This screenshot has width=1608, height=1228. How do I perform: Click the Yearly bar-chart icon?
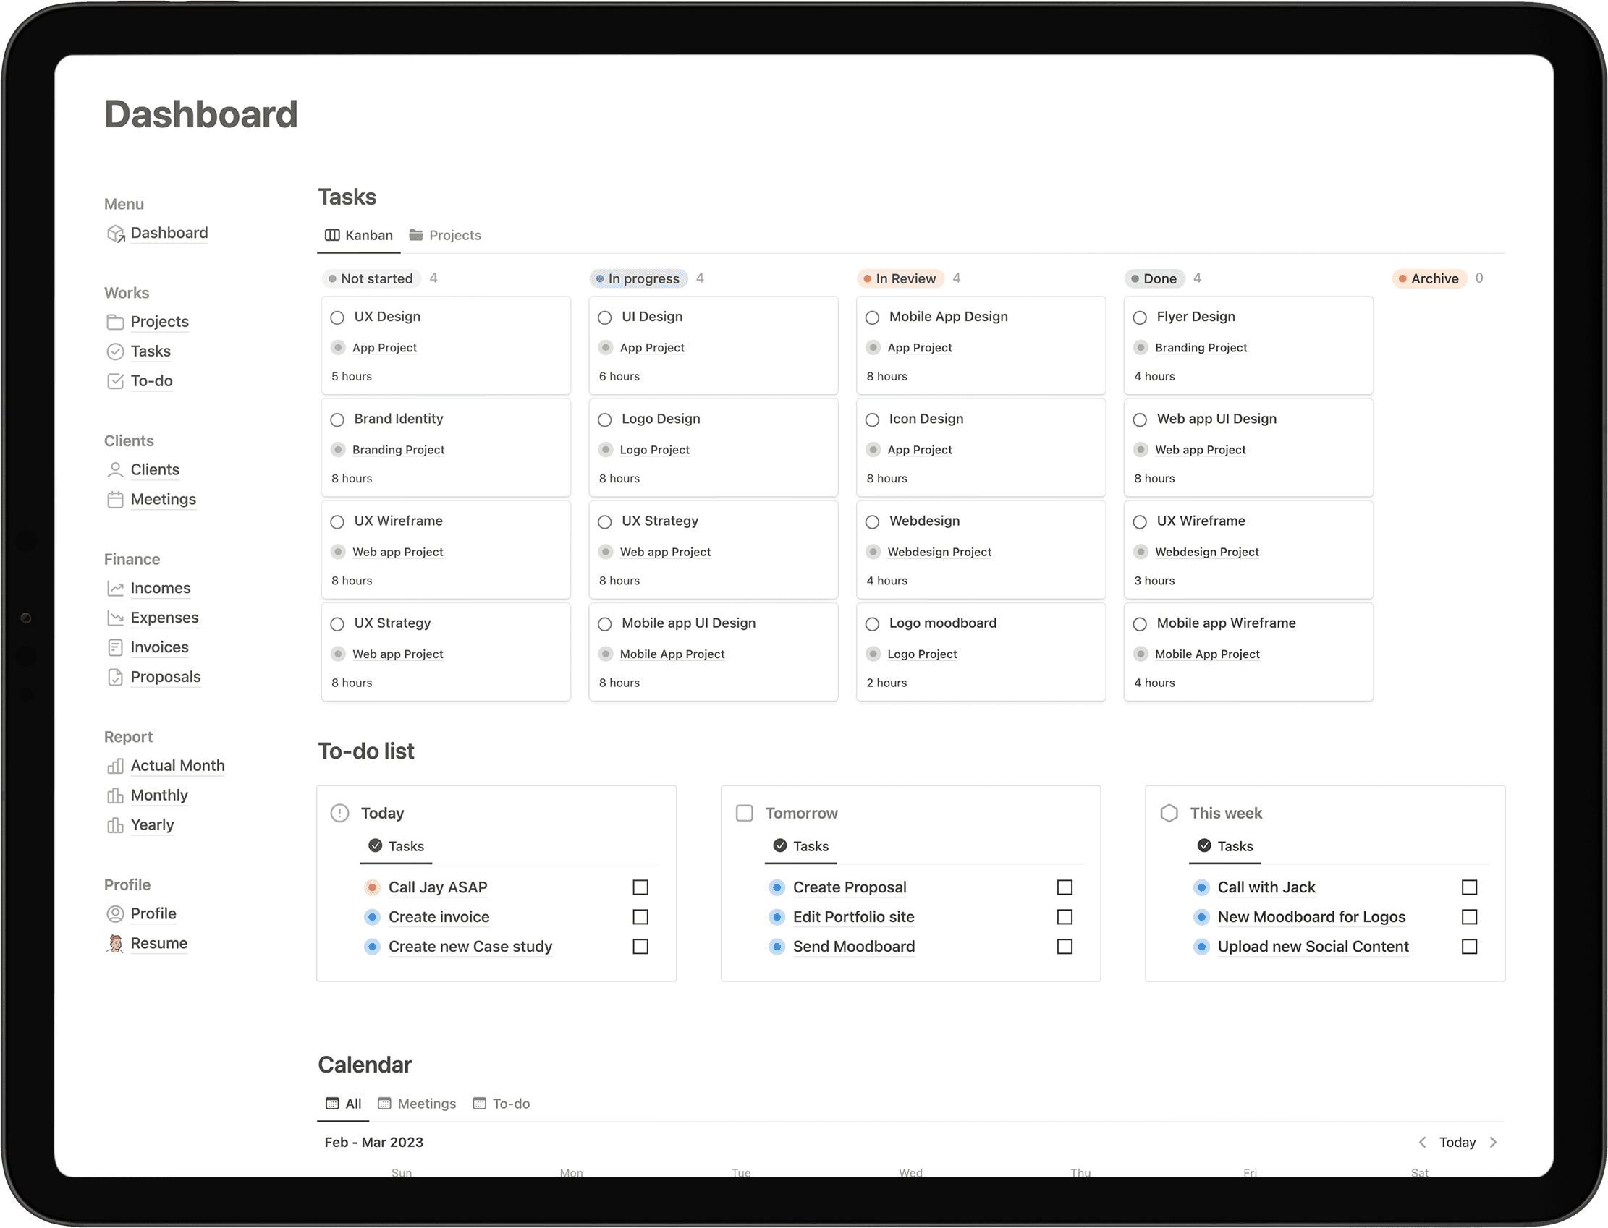pyautogui.click(x=117, y=825)
